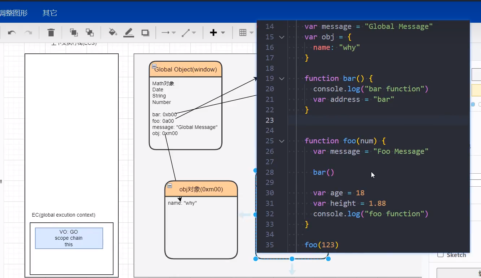Viewport: 481px width, 278px height.
Task: Enable the Sketch checkbox
Action: pos(440,255)
